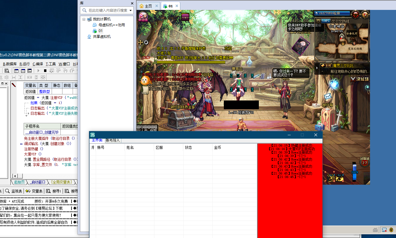Viewport: 396px width, 238px height.
Task: Click the 邮件箱 envelope icon
Action: pos(327,96)
